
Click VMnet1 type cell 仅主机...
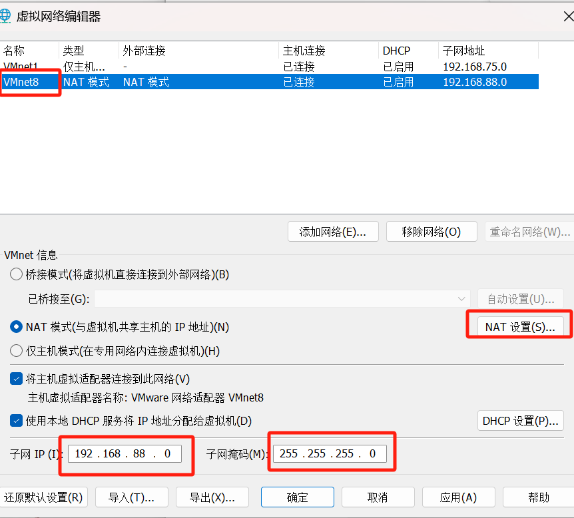[84, 67]
